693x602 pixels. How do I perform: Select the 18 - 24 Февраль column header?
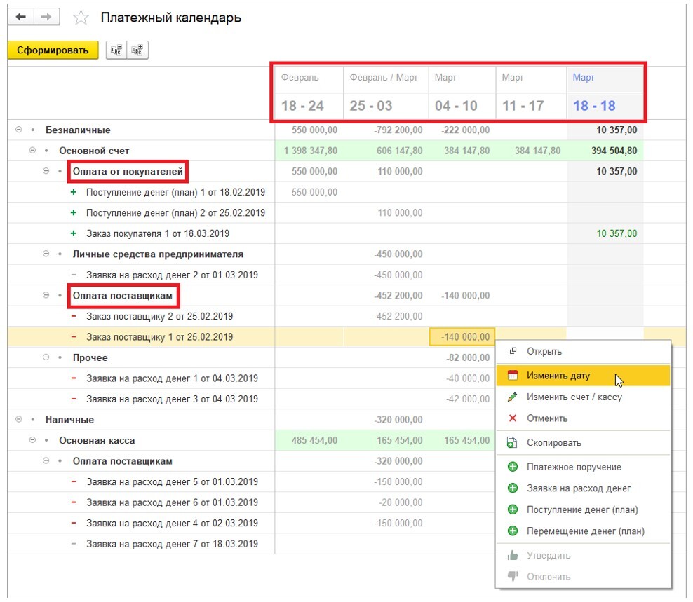[302, 106]
